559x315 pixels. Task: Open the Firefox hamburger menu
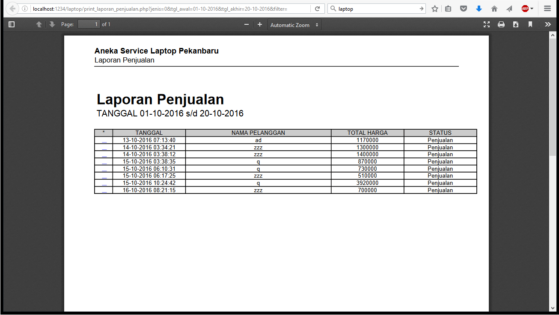tap(547, 9)
